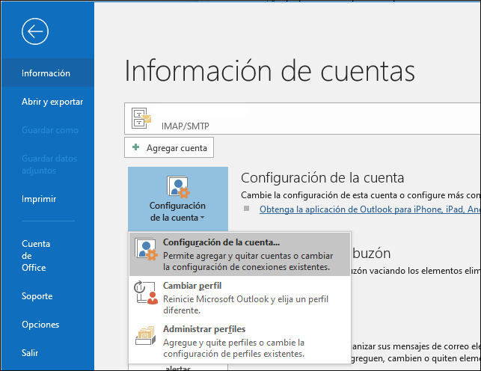
Task: Click the back arrow circle icon
Action: tap(35, 31)
